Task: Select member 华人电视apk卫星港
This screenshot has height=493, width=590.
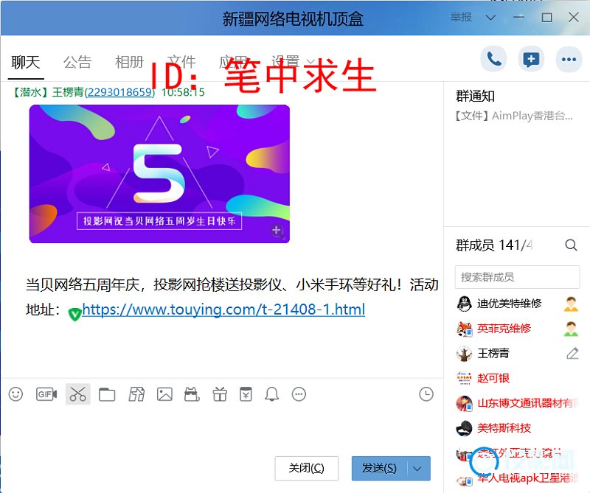Action: (x=517, y=478)
